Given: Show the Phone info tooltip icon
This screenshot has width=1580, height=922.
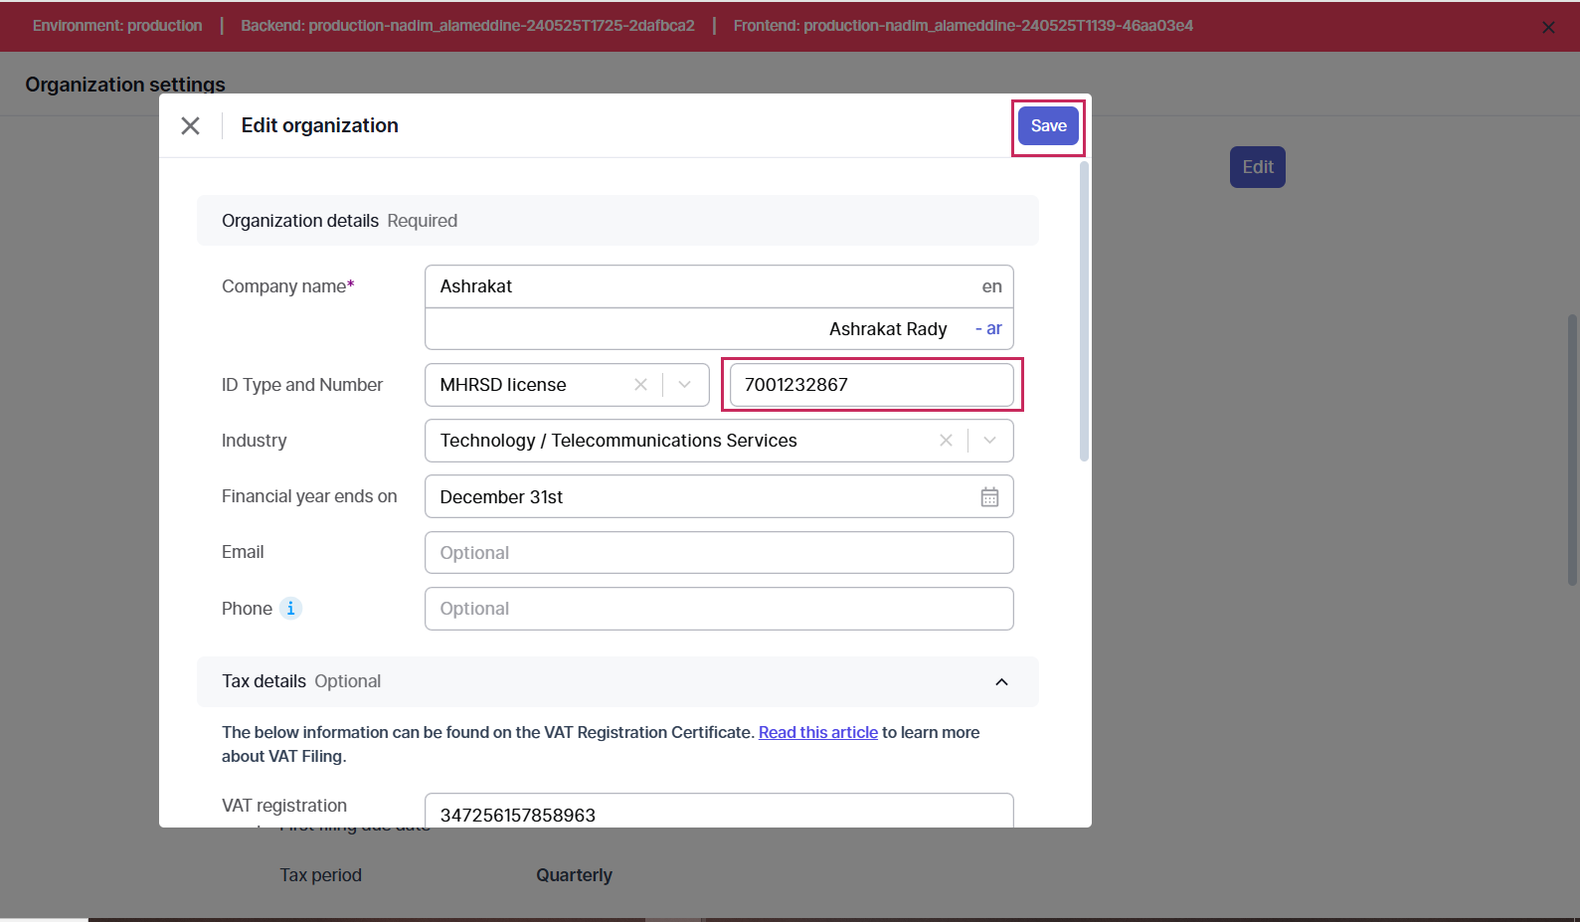Looking at the screenshot, I should click(290, 608).
